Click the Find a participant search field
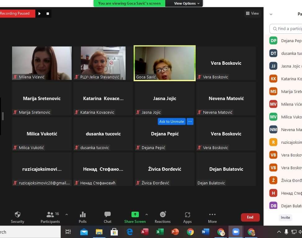Image resolution: width=302 pixels, height=238 pixels. point(288,29)
